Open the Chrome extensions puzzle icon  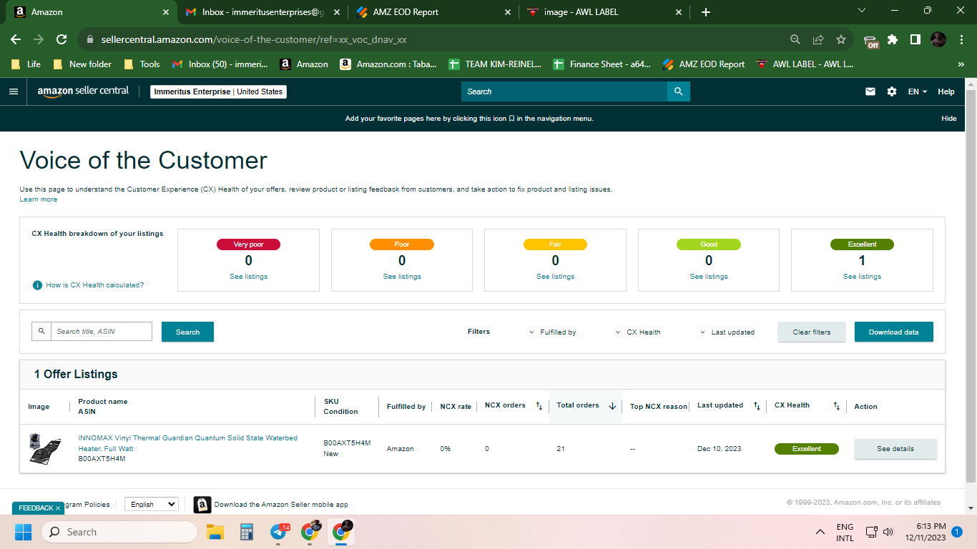[893, 40]
